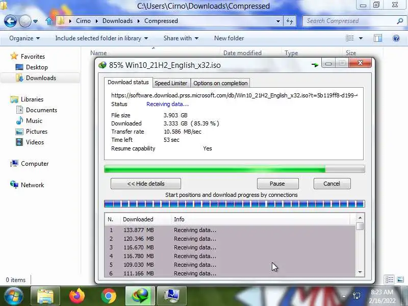Select the Downloads breadcrumb segment
The height and width of the screenshot is (306, 408).
click(x=117, y=21)
